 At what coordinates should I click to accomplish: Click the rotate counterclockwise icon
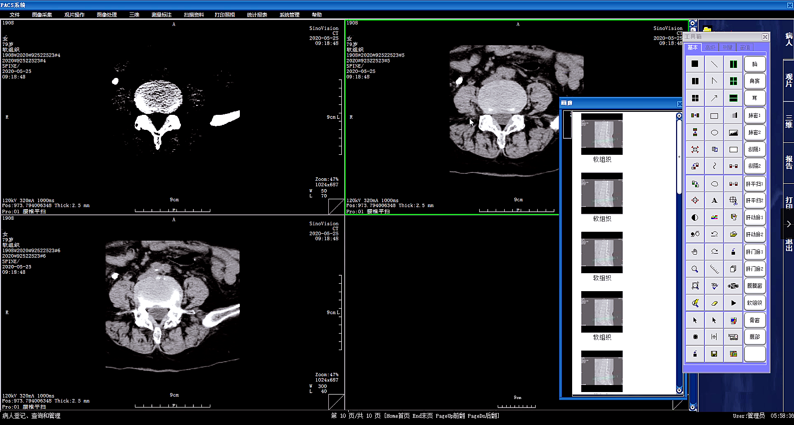[714, 234]
